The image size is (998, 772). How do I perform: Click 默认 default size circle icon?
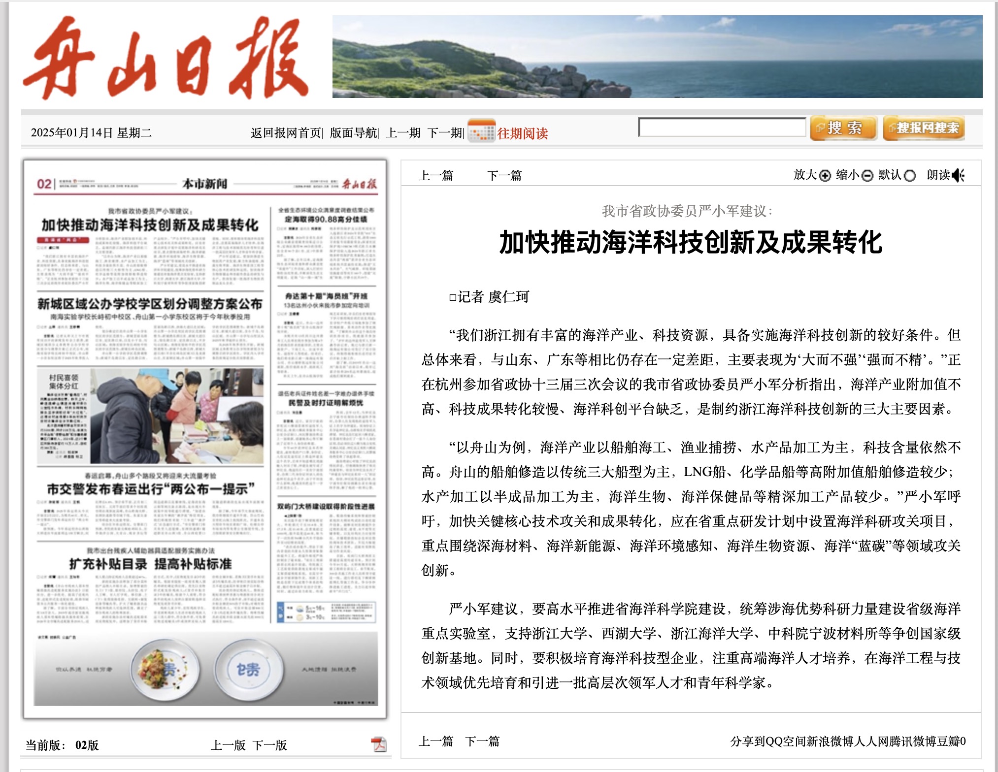tap(910, 176)
